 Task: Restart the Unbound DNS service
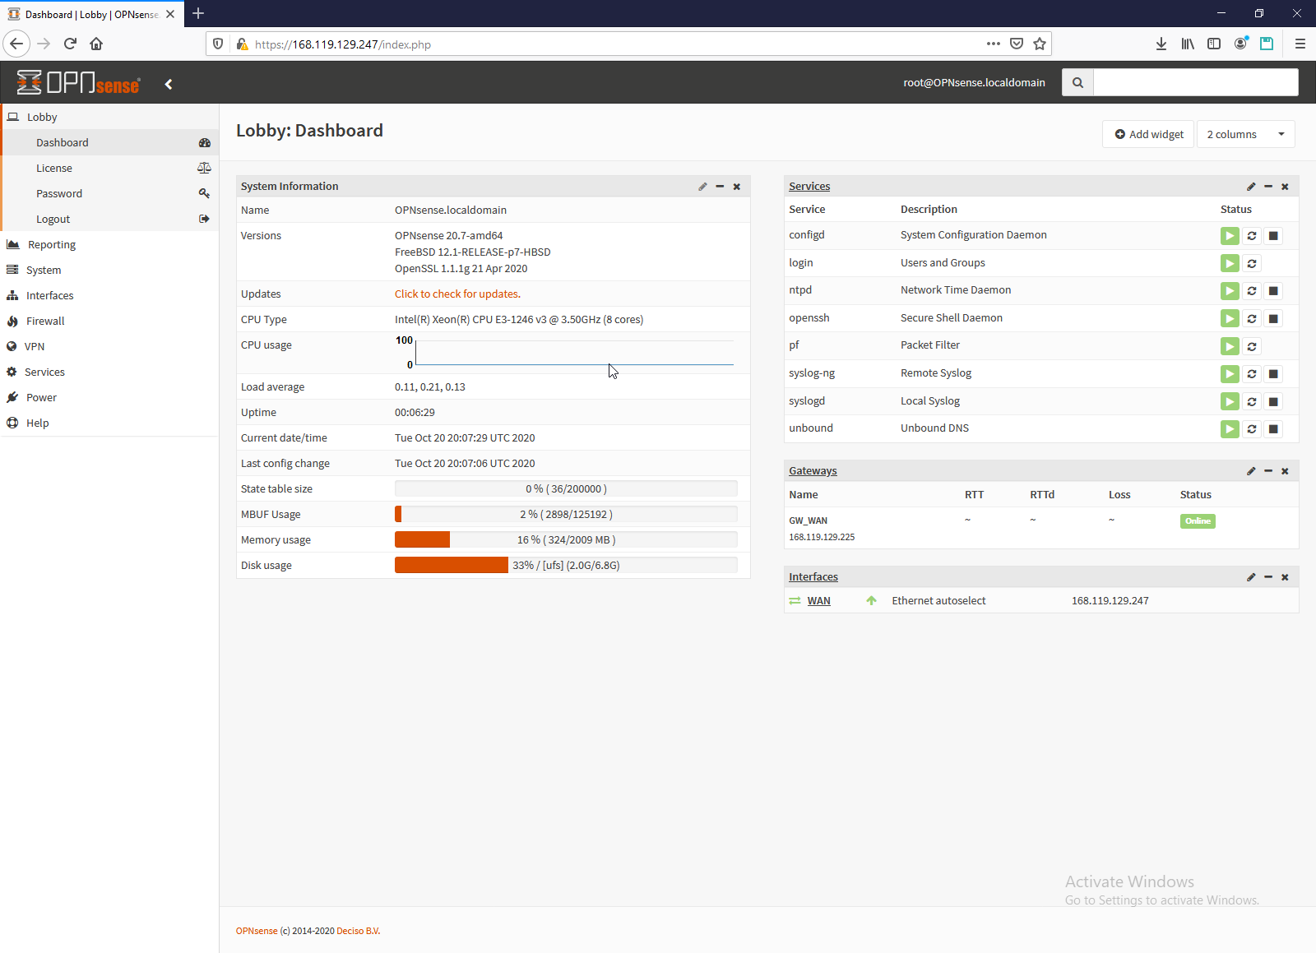(1252, 429)
